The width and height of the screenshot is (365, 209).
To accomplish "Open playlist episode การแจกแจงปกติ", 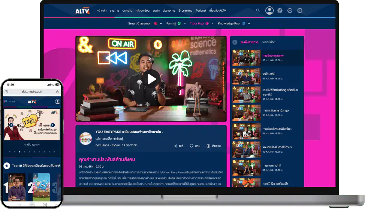I will (x=268, y=167).
